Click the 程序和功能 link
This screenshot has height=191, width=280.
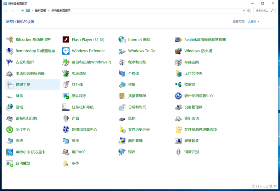(137, 62)
